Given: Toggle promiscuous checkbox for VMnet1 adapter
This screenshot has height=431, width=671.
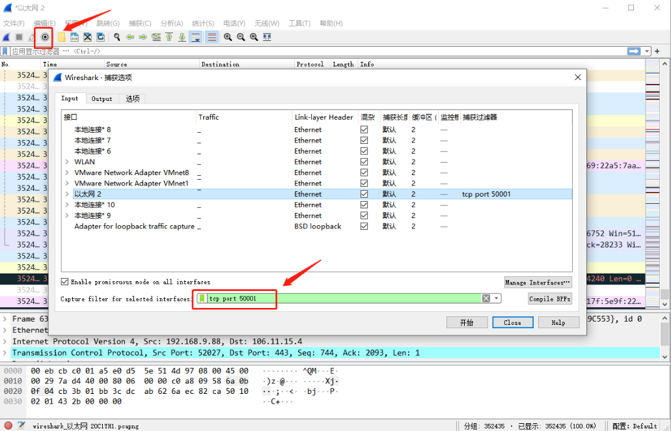Looking at the screenshot, I should (x=364, y=183).
